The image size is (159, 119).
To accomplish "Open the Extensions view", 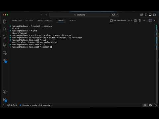I will (x=5, y=61).
